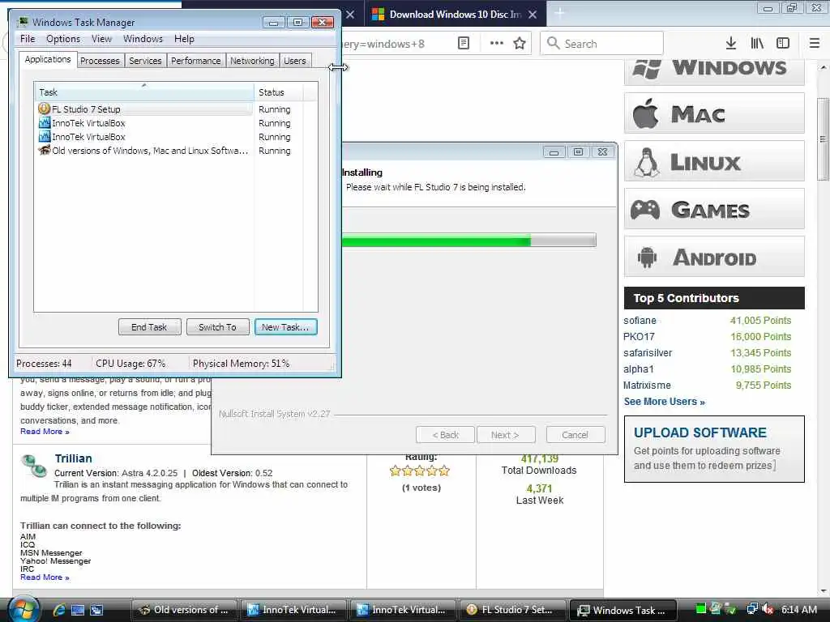Open Old versions of taskbar button
This screenshot has height=622, width=830.
pyautogui.click(x=183, y=610)
